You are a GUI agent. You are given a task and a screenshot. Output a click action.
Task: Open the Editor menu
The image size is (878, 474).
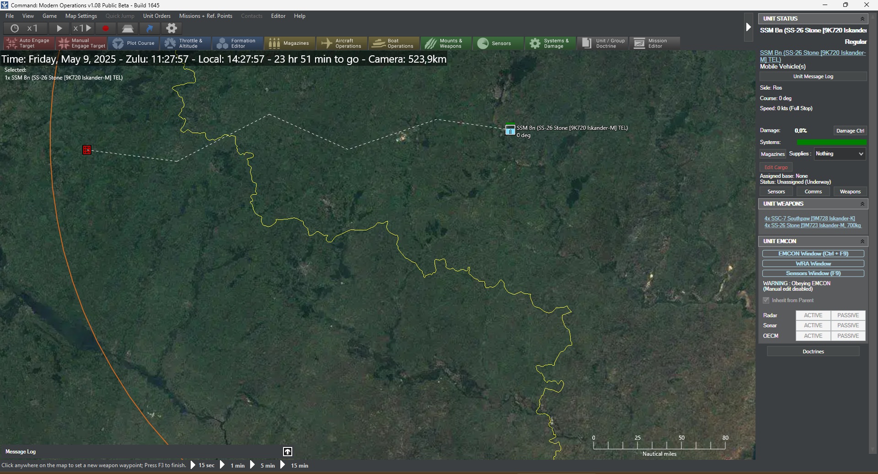(x=278, y=16)
